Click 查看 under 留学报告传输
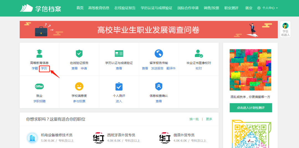 (x=145, y=68)
